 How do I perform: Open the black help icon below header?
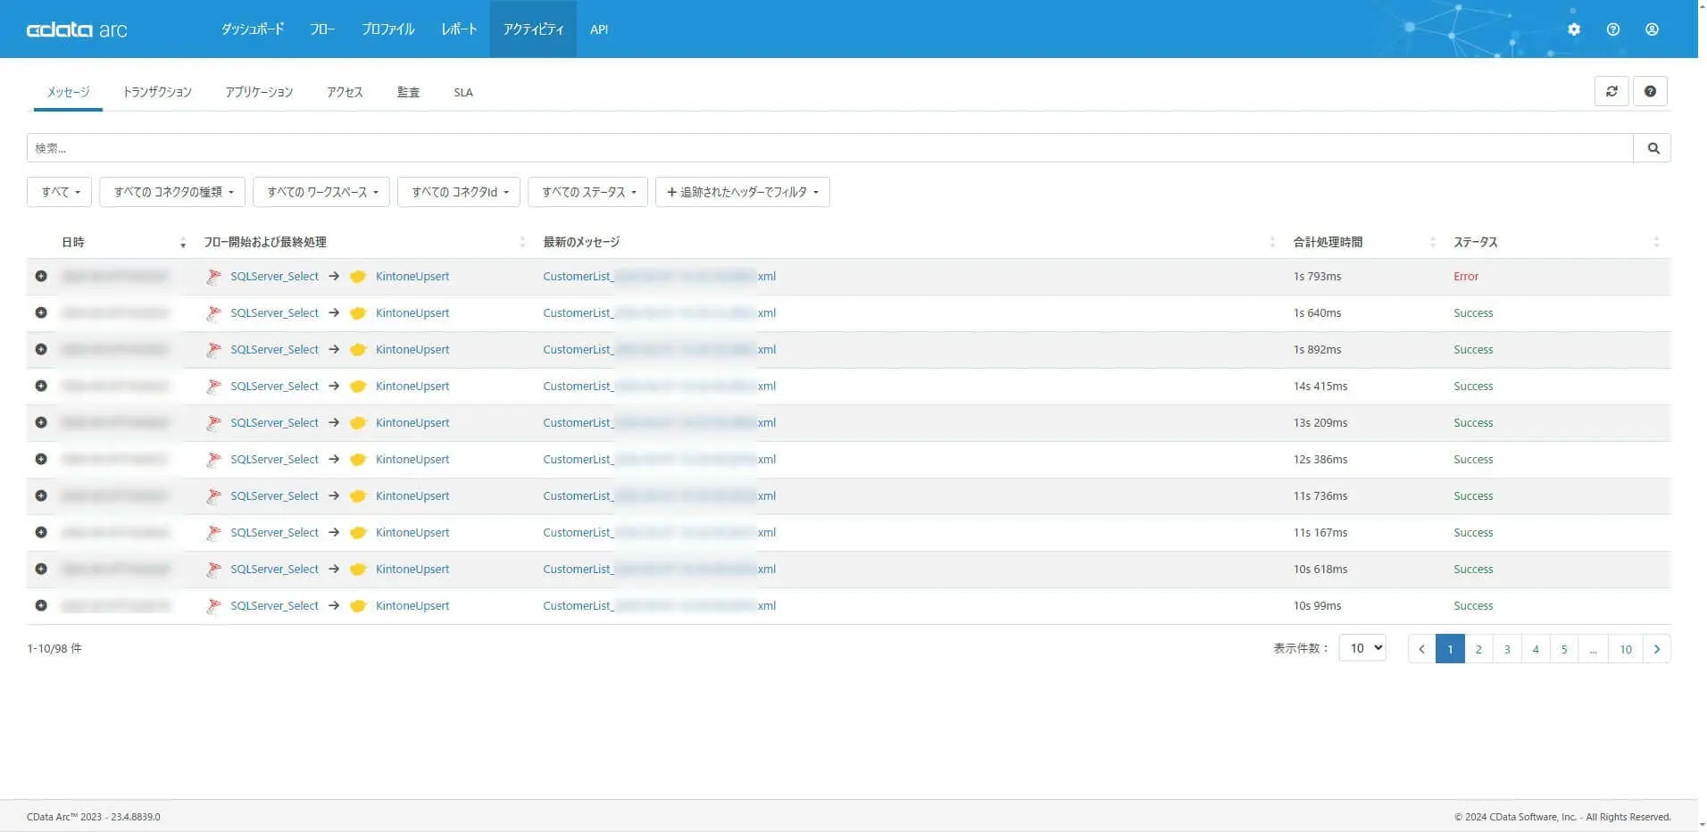coord(1650,91)
